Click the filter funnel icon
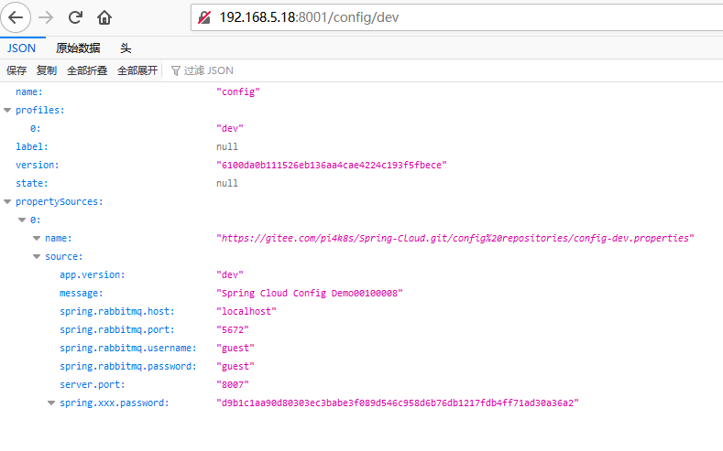The image size is (723, 451). click(x=175, y=70)
